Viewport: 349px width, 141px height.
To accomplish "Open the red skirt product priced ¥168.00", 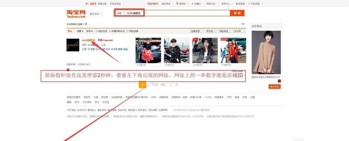I will click(148, 50).
